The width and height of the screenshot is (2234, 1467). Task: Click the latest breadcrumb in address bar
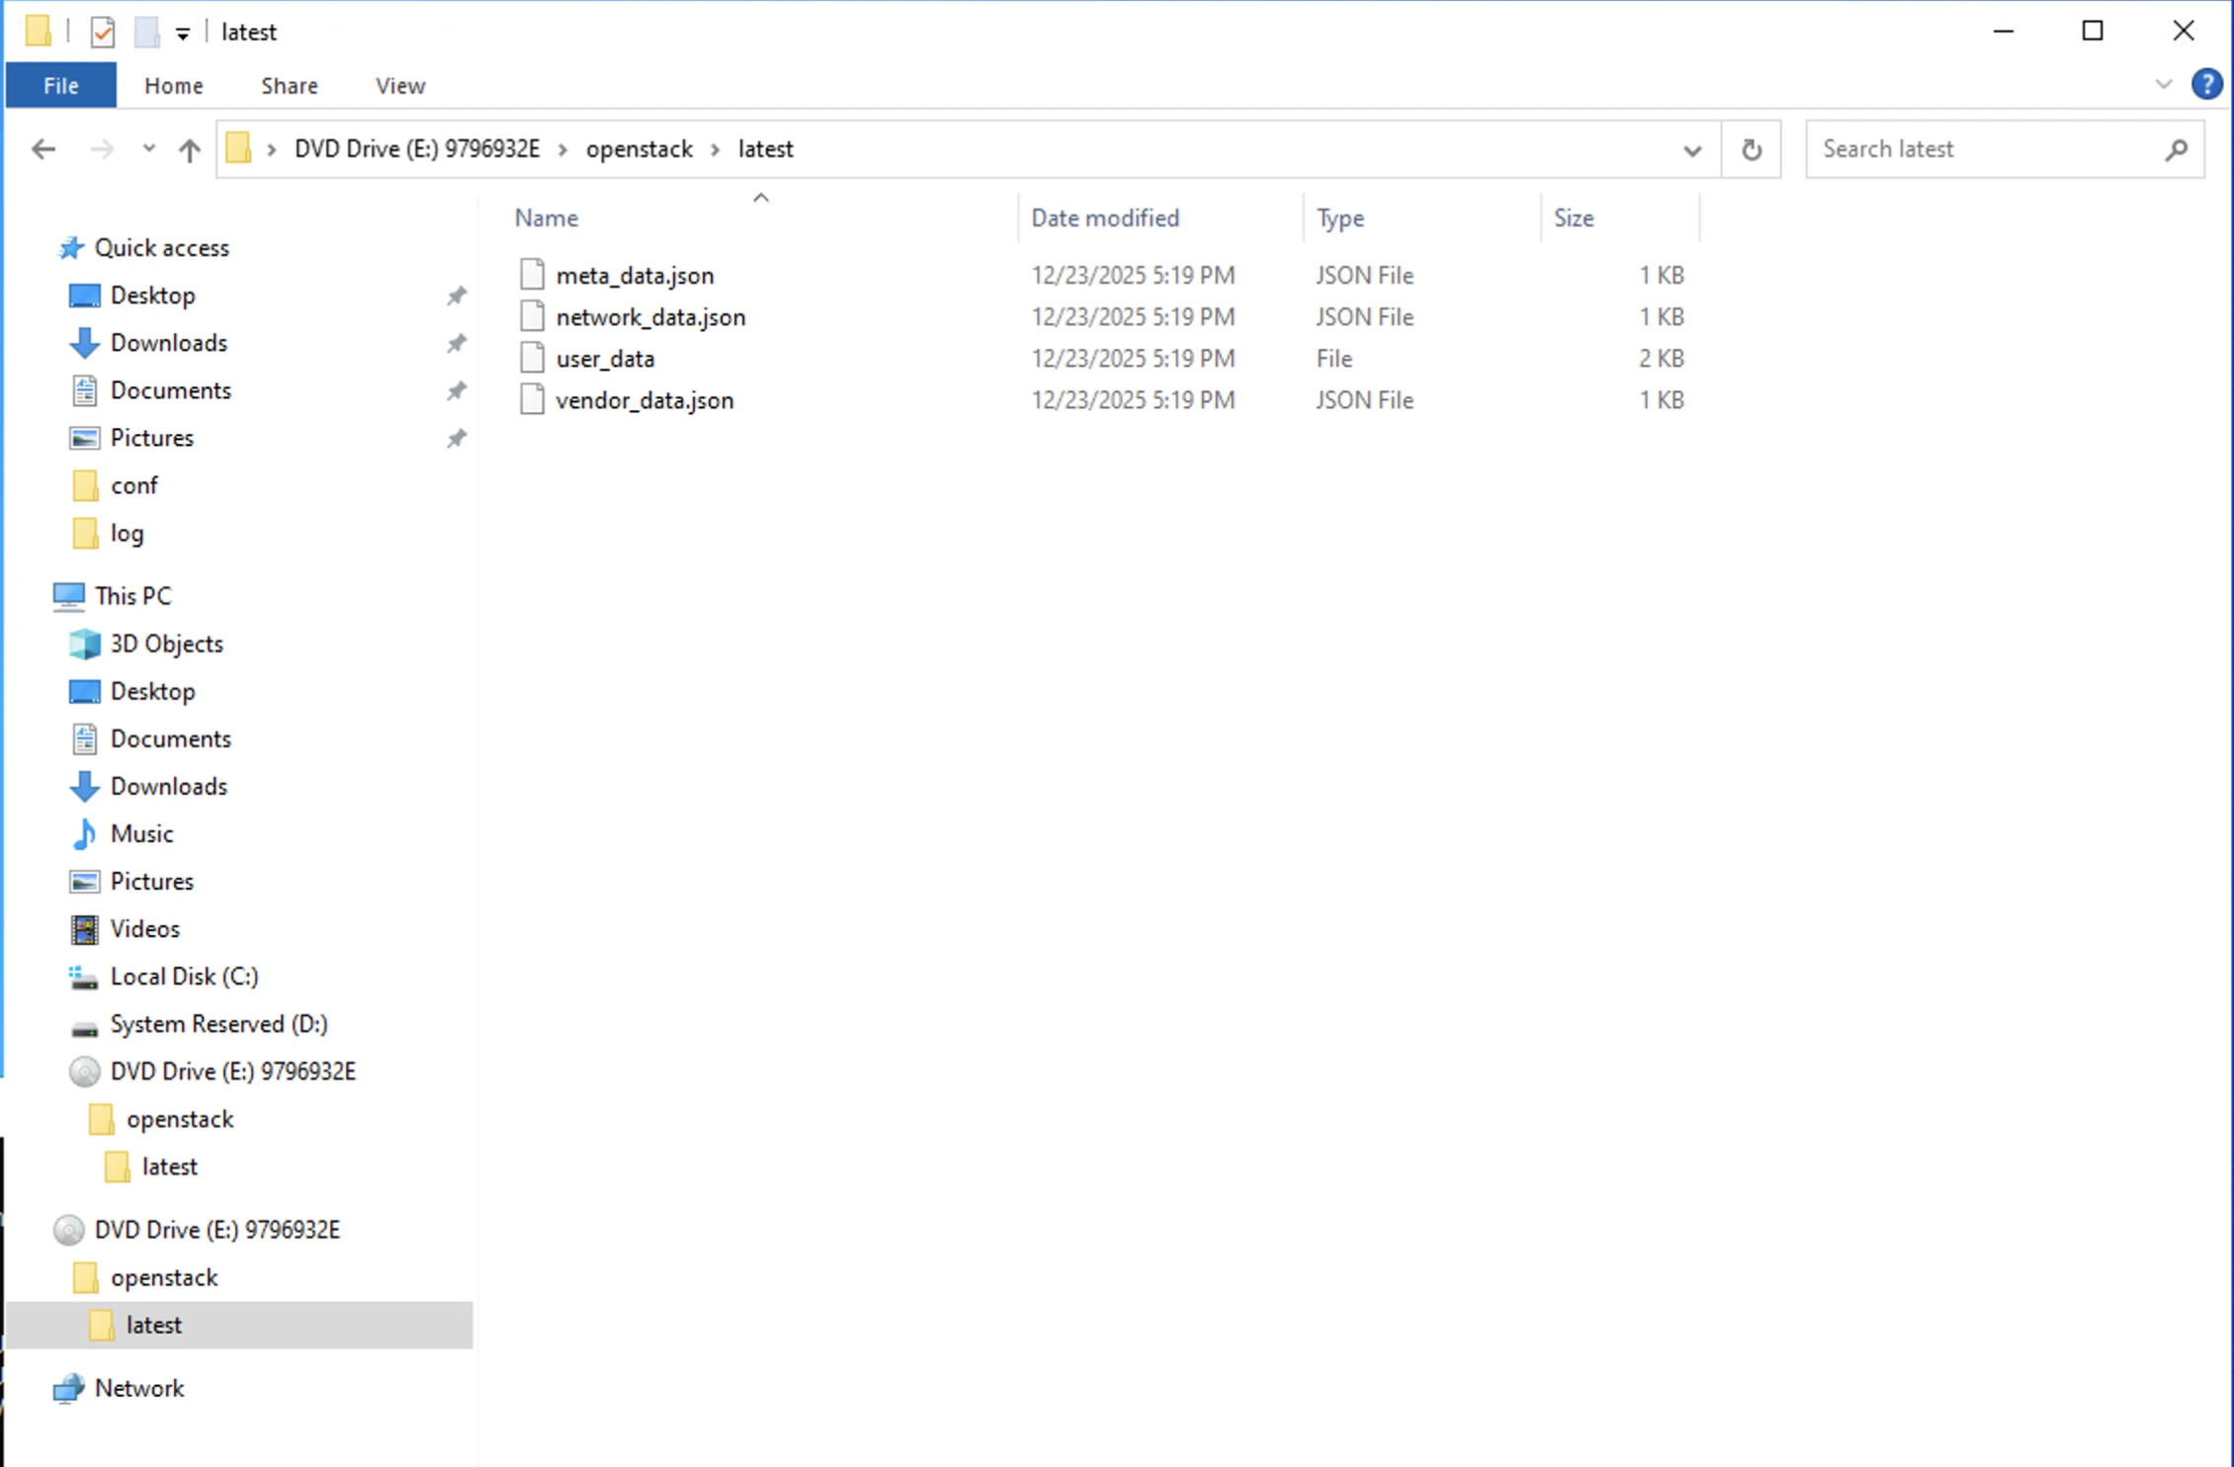766,149
